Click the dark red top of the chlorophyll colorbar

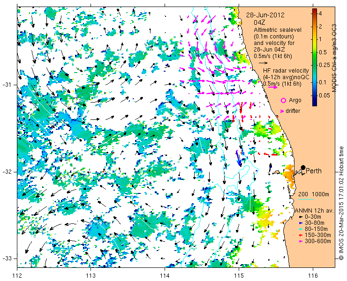click(315, 10)
